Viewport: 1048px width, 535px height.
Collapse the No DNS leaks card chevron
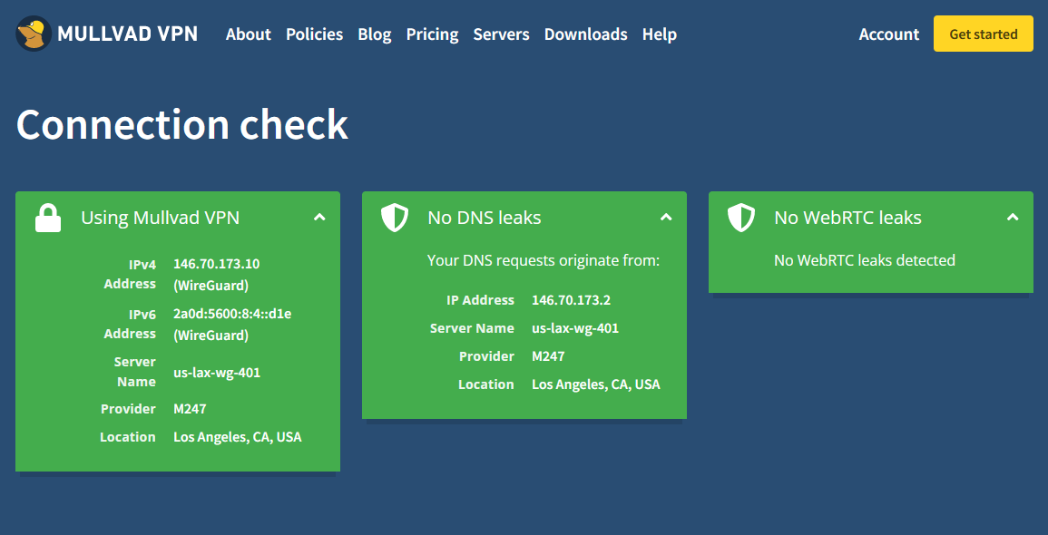click(666, 217)
